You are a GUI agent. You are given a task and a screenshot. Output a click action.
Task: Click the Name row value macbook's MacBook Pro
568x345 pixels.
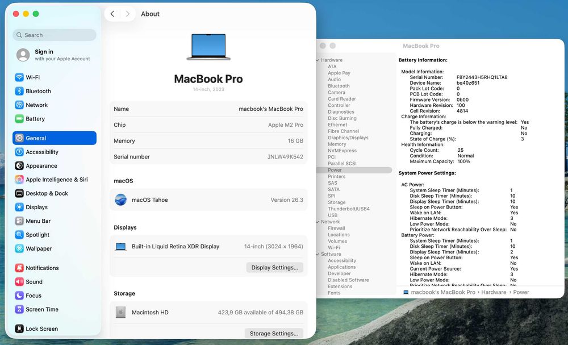[x=271, y=109]
